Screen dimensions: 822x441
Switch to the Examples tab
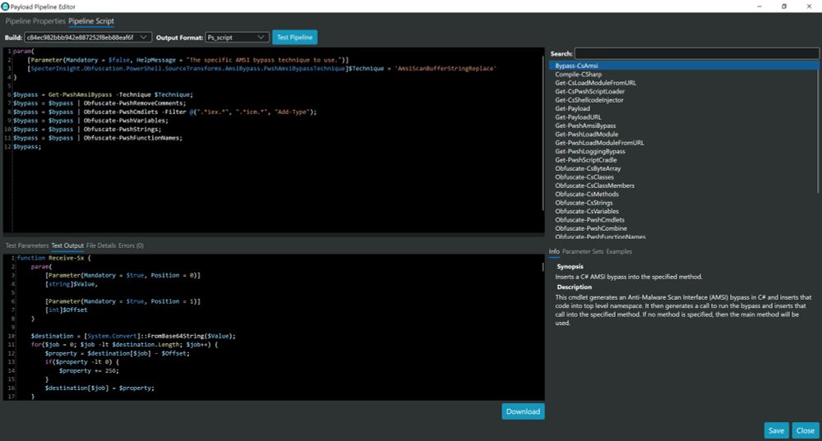[x=619, y=251]
